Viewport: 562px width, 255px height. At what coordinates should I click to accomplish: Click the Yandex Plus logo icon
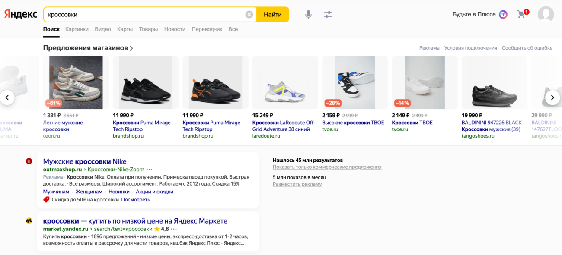tap(503, 14)
